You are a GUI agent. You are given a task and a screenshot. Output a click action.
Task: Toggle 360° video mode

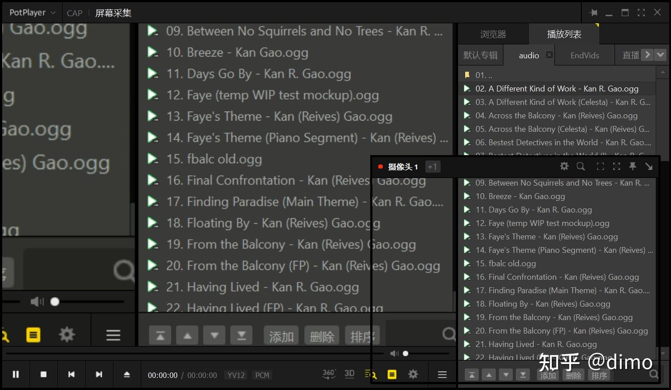click(x=329, y=374)
